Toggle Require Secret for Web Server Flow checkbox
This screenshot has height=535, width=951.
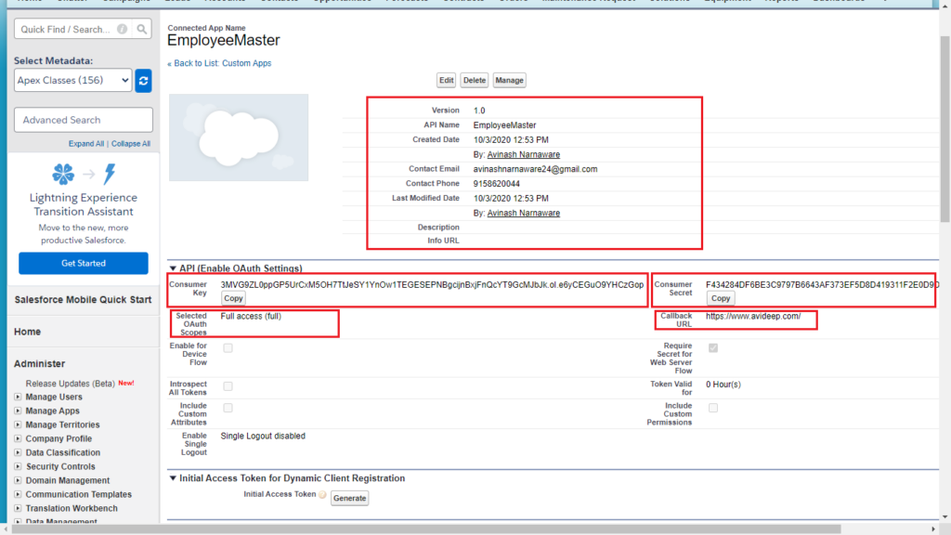pyautogui.click(x=713, y=348)
